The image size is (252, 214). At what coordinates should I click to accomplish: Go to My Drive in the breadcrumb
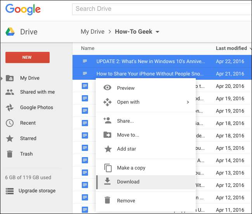coord(92,32)
